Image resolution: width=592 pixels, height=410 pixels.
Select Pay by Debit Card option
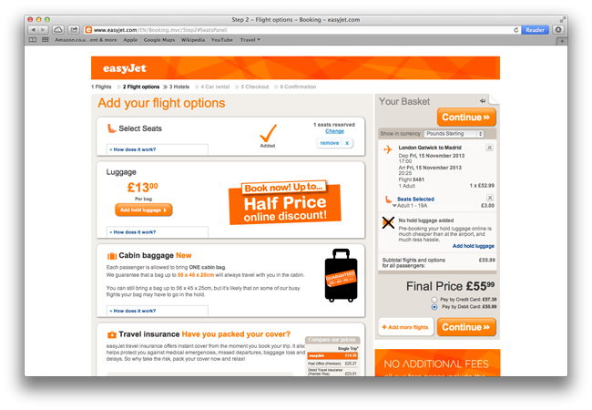[434, 307]
